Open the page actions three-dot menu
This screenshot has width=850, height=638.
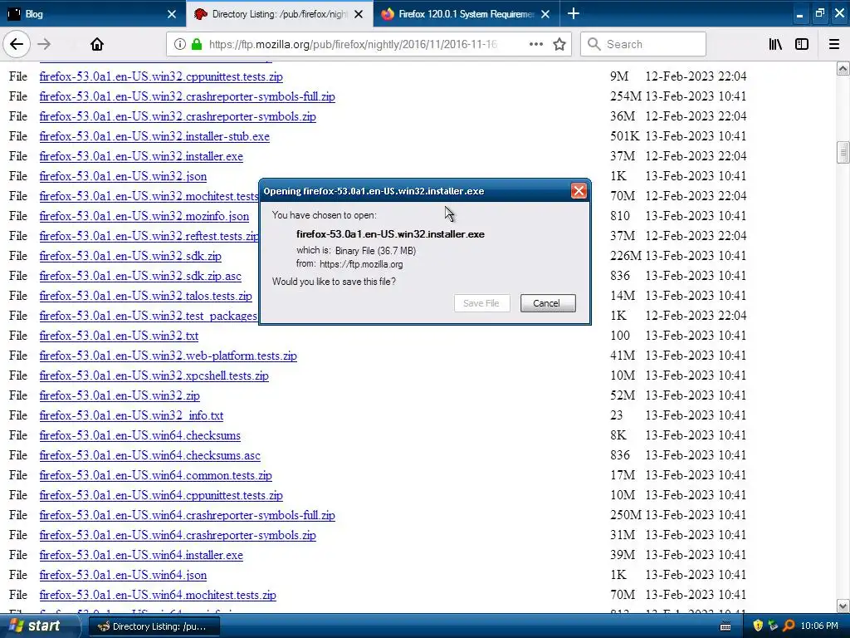535,44
